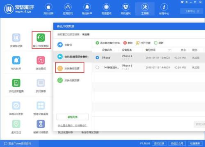Open the skin shirt icon in title bar
The height and width of the screenshot is (147, 205).
pos(182,2)
